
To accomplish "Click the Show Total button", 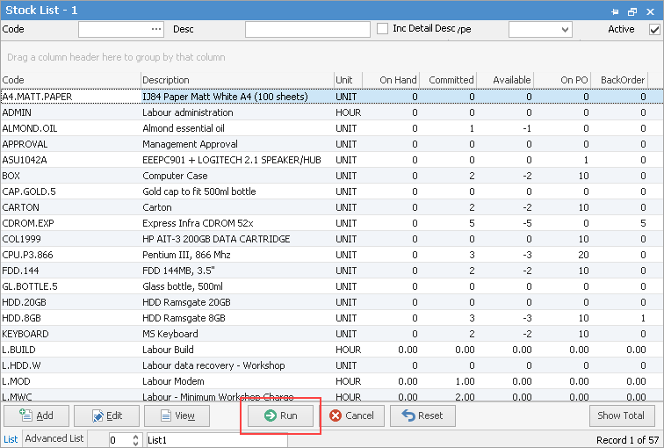I will [x=622, y=415].
